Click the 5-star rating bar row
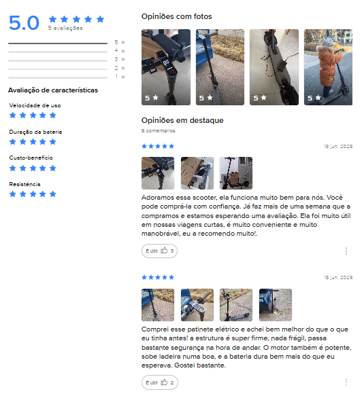Screen dimensions: 364x396 (x=67, y=43)
